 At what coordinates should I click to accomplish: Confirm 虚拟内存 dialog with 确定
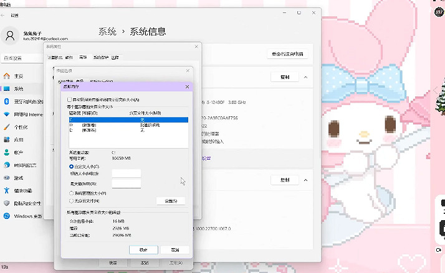[x=143, y=250]
